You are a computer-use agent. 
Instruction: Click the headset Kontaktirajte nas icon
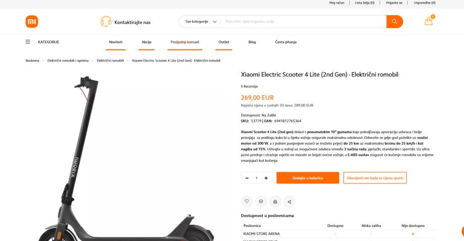pyautogui.click(x=106, y=22)
